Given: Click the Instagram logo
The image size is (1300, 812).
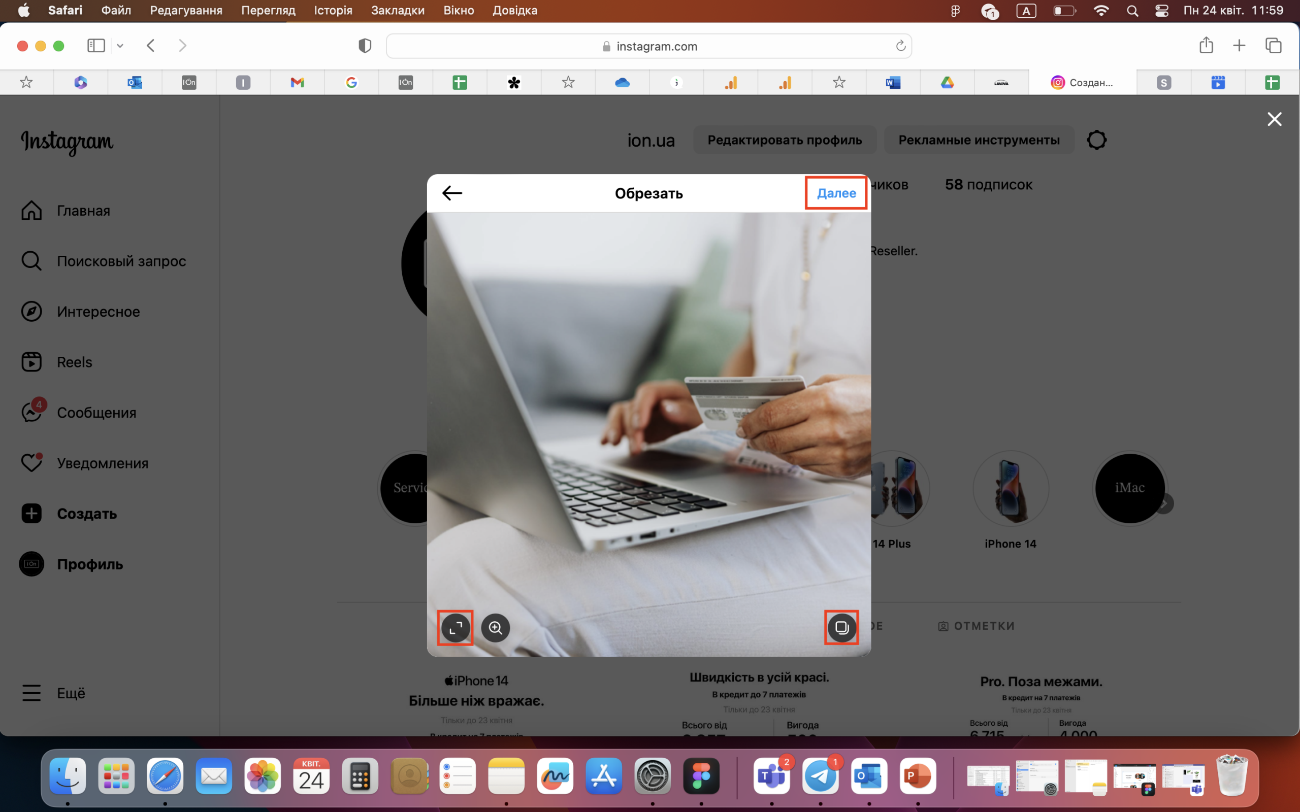Looking at the screenshot, I should tap(67, 142).
